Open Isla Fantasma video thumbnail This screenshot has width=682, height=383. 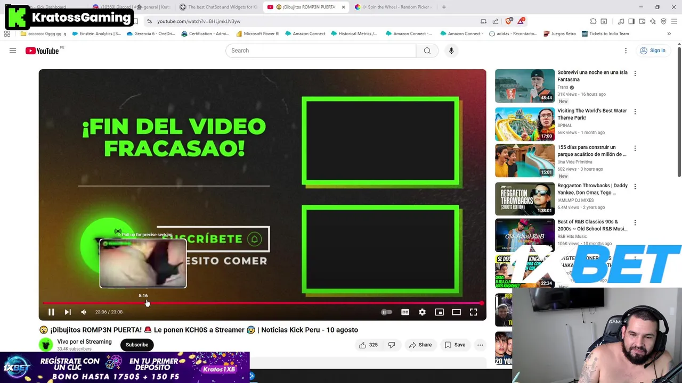pos(525,86)
